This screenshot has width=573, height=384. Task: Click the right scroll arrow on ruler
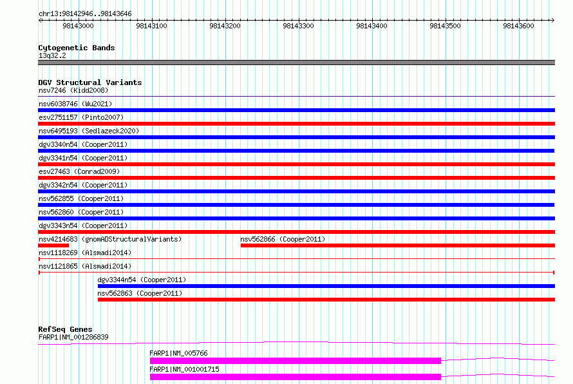coord(552,20)
